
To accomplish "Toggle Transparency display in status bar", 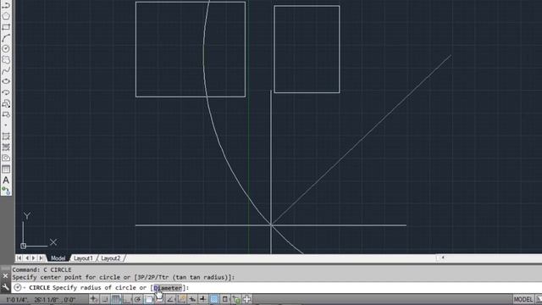I will 214,299.
